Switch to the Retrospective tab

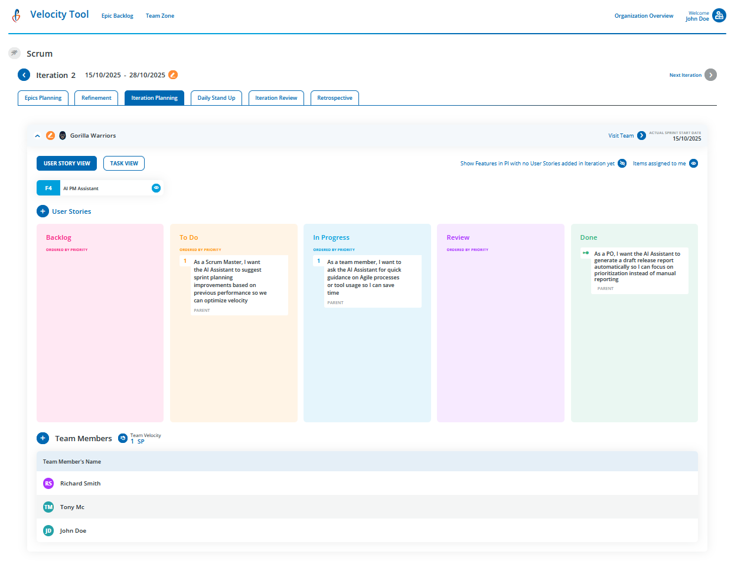click(x=334, y=97)
